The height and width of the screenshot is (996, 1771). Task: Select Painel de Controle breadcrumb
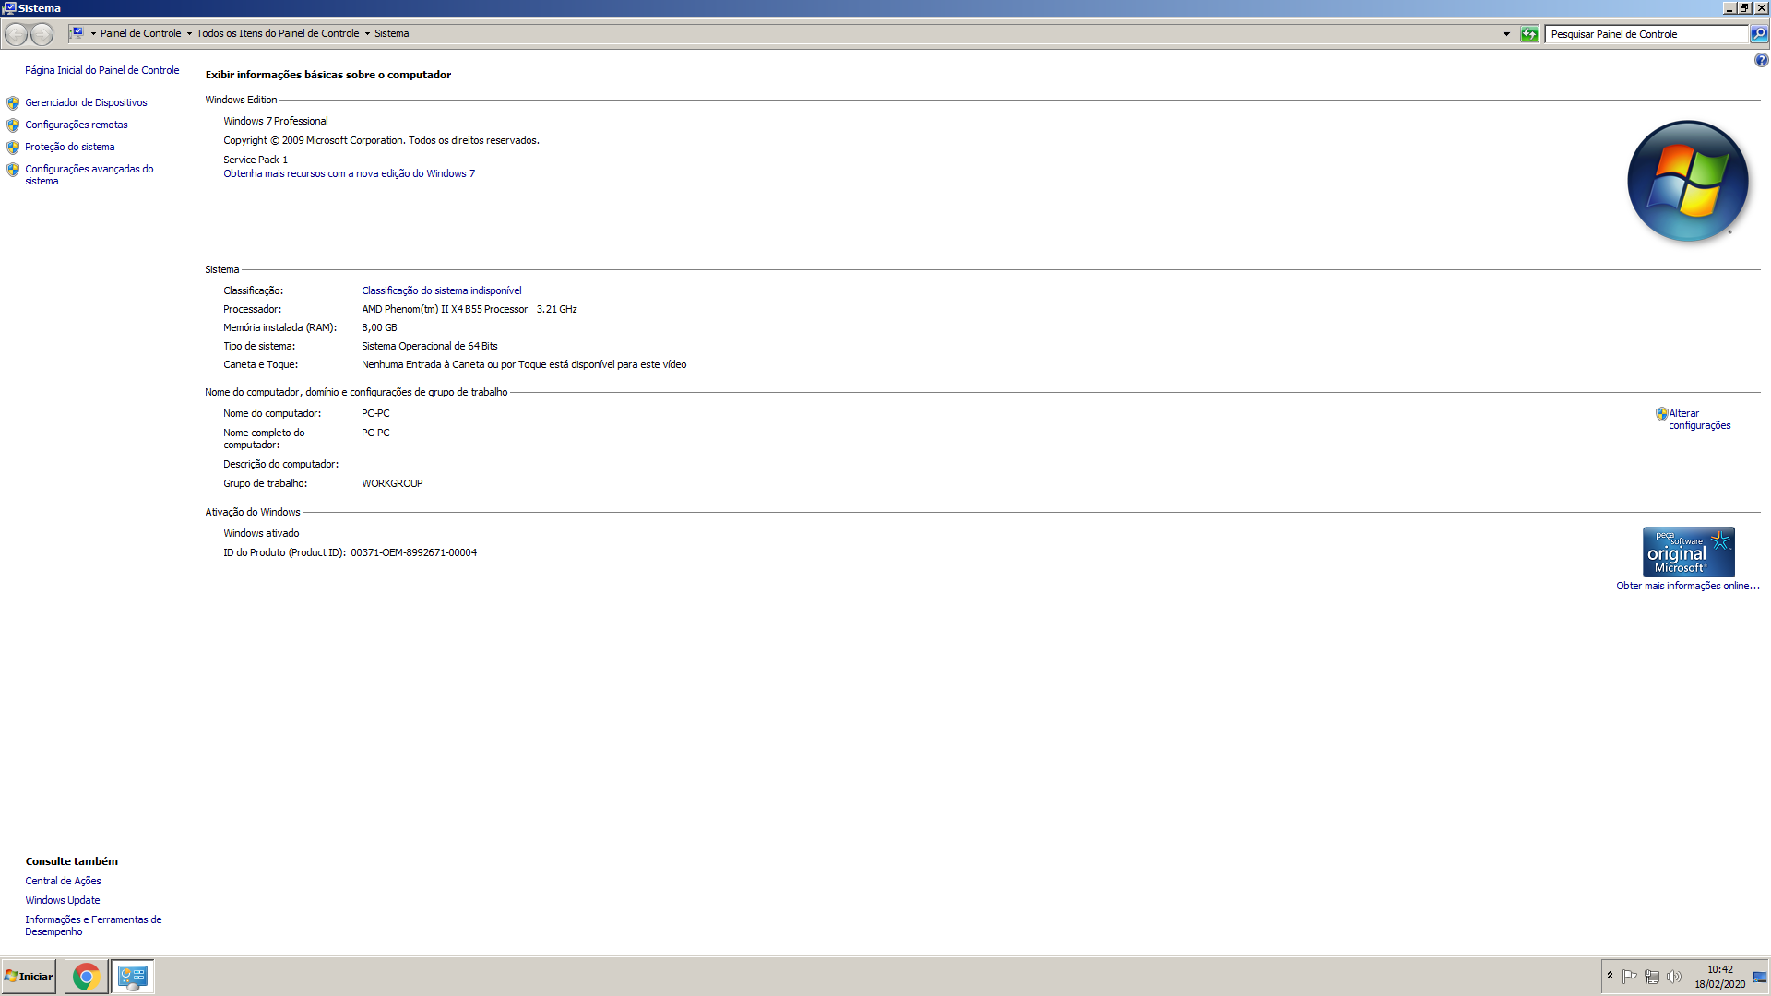[x=140, y=33]
